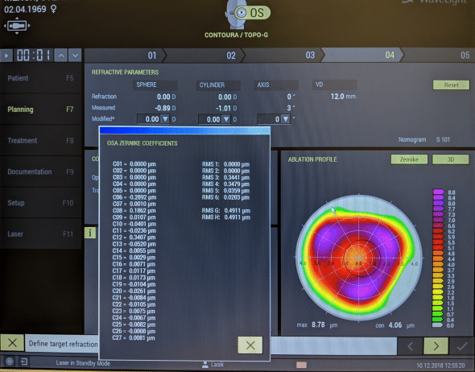Select the active step 04 tab
Screen dimensions: 475x372
362,56
